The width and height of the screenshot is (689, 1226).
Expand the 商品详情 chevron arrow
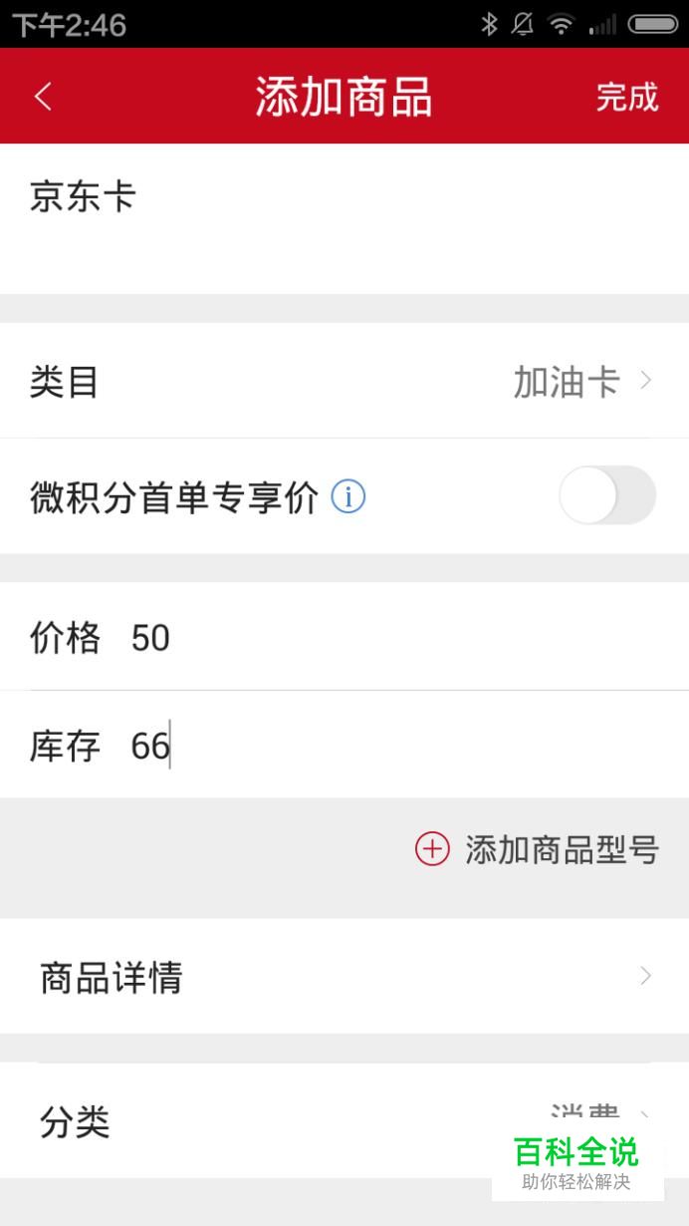point(646,977)
